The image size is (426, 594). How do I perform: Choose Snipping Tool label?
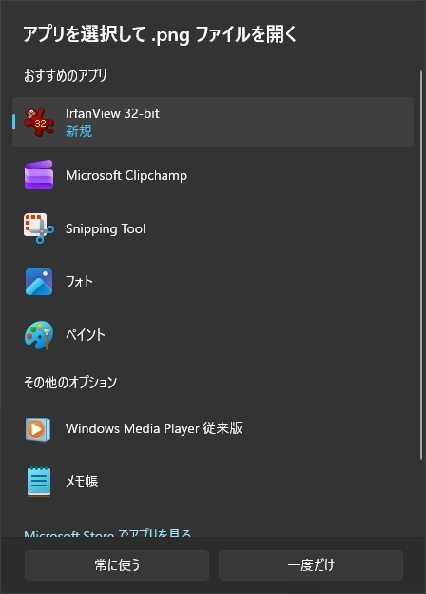click(x=106, y=228)
